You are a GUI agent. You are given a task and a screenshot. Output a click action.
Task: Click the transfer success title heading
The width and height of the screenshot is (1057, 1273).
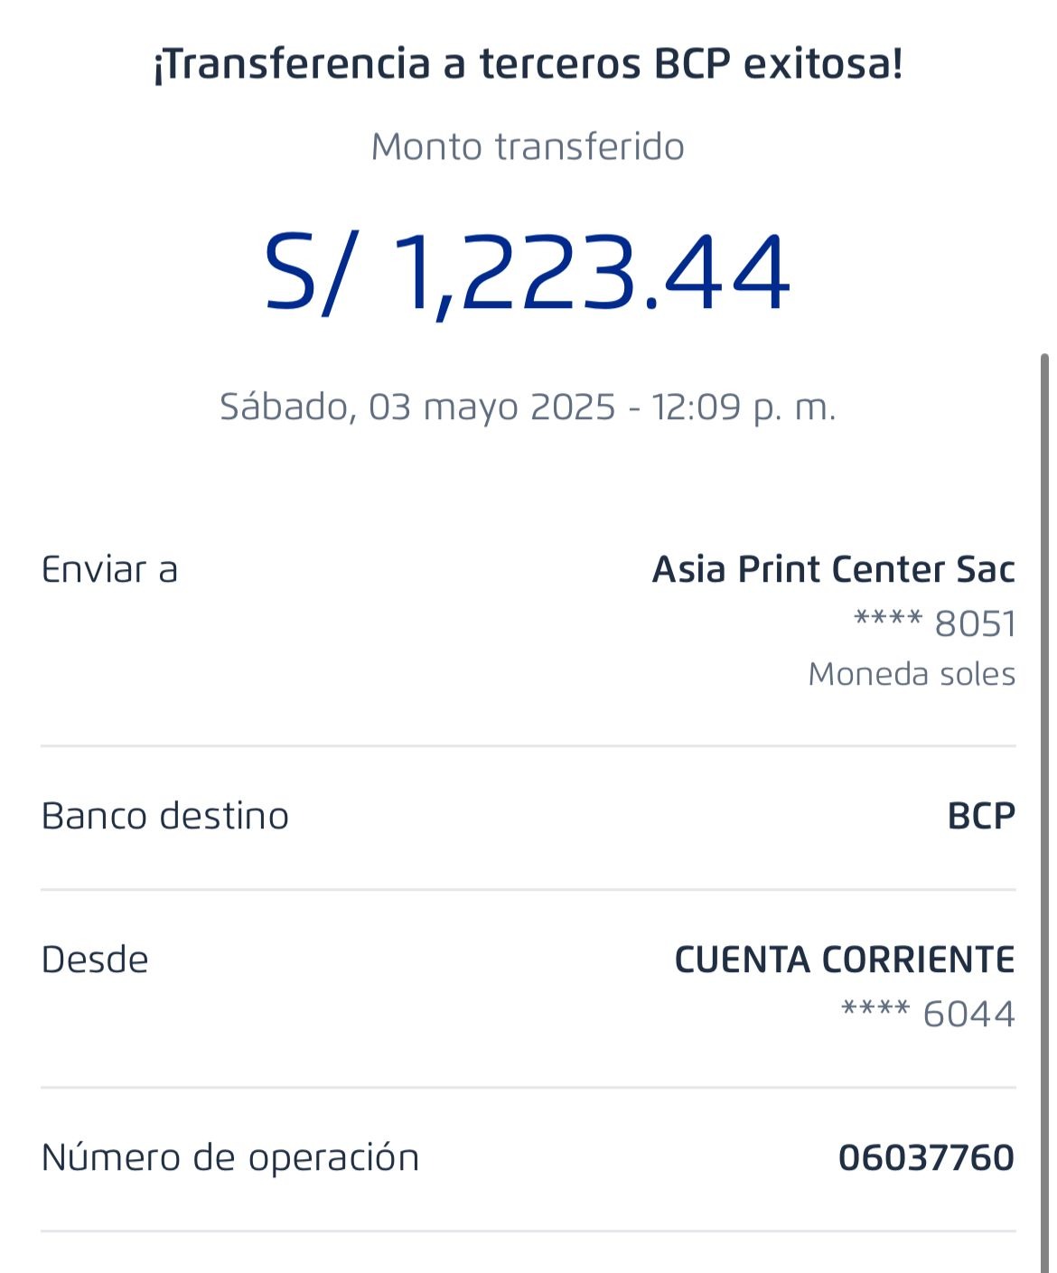click(528, 65)
